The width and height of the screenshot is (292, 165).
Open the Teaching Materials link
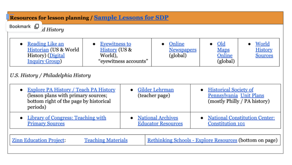click(106, 140)
